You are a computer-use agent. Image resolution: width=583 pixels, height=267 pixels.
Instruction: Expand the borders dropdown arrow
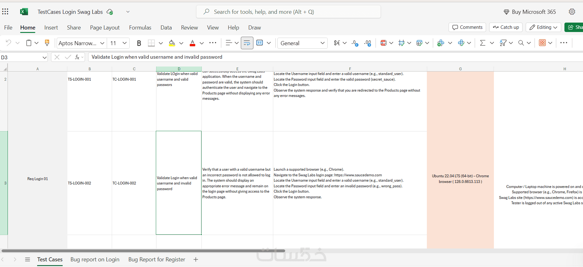click(x=161, y=43)
